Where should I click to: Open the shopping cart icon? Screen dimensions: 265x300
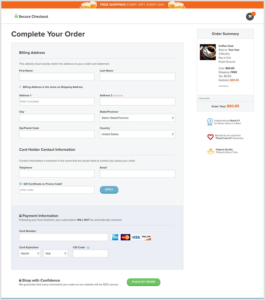[x=250, y=17]
